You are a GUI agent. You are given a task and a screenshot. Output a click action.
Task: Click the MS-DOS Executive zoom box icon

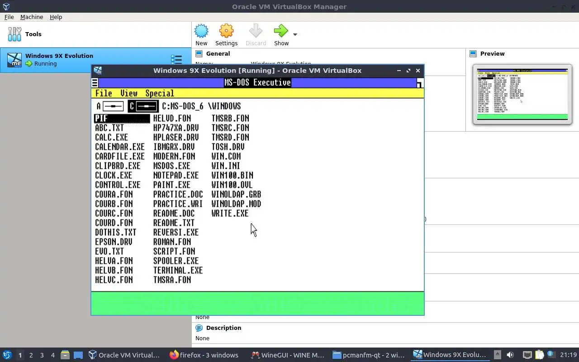420,83
